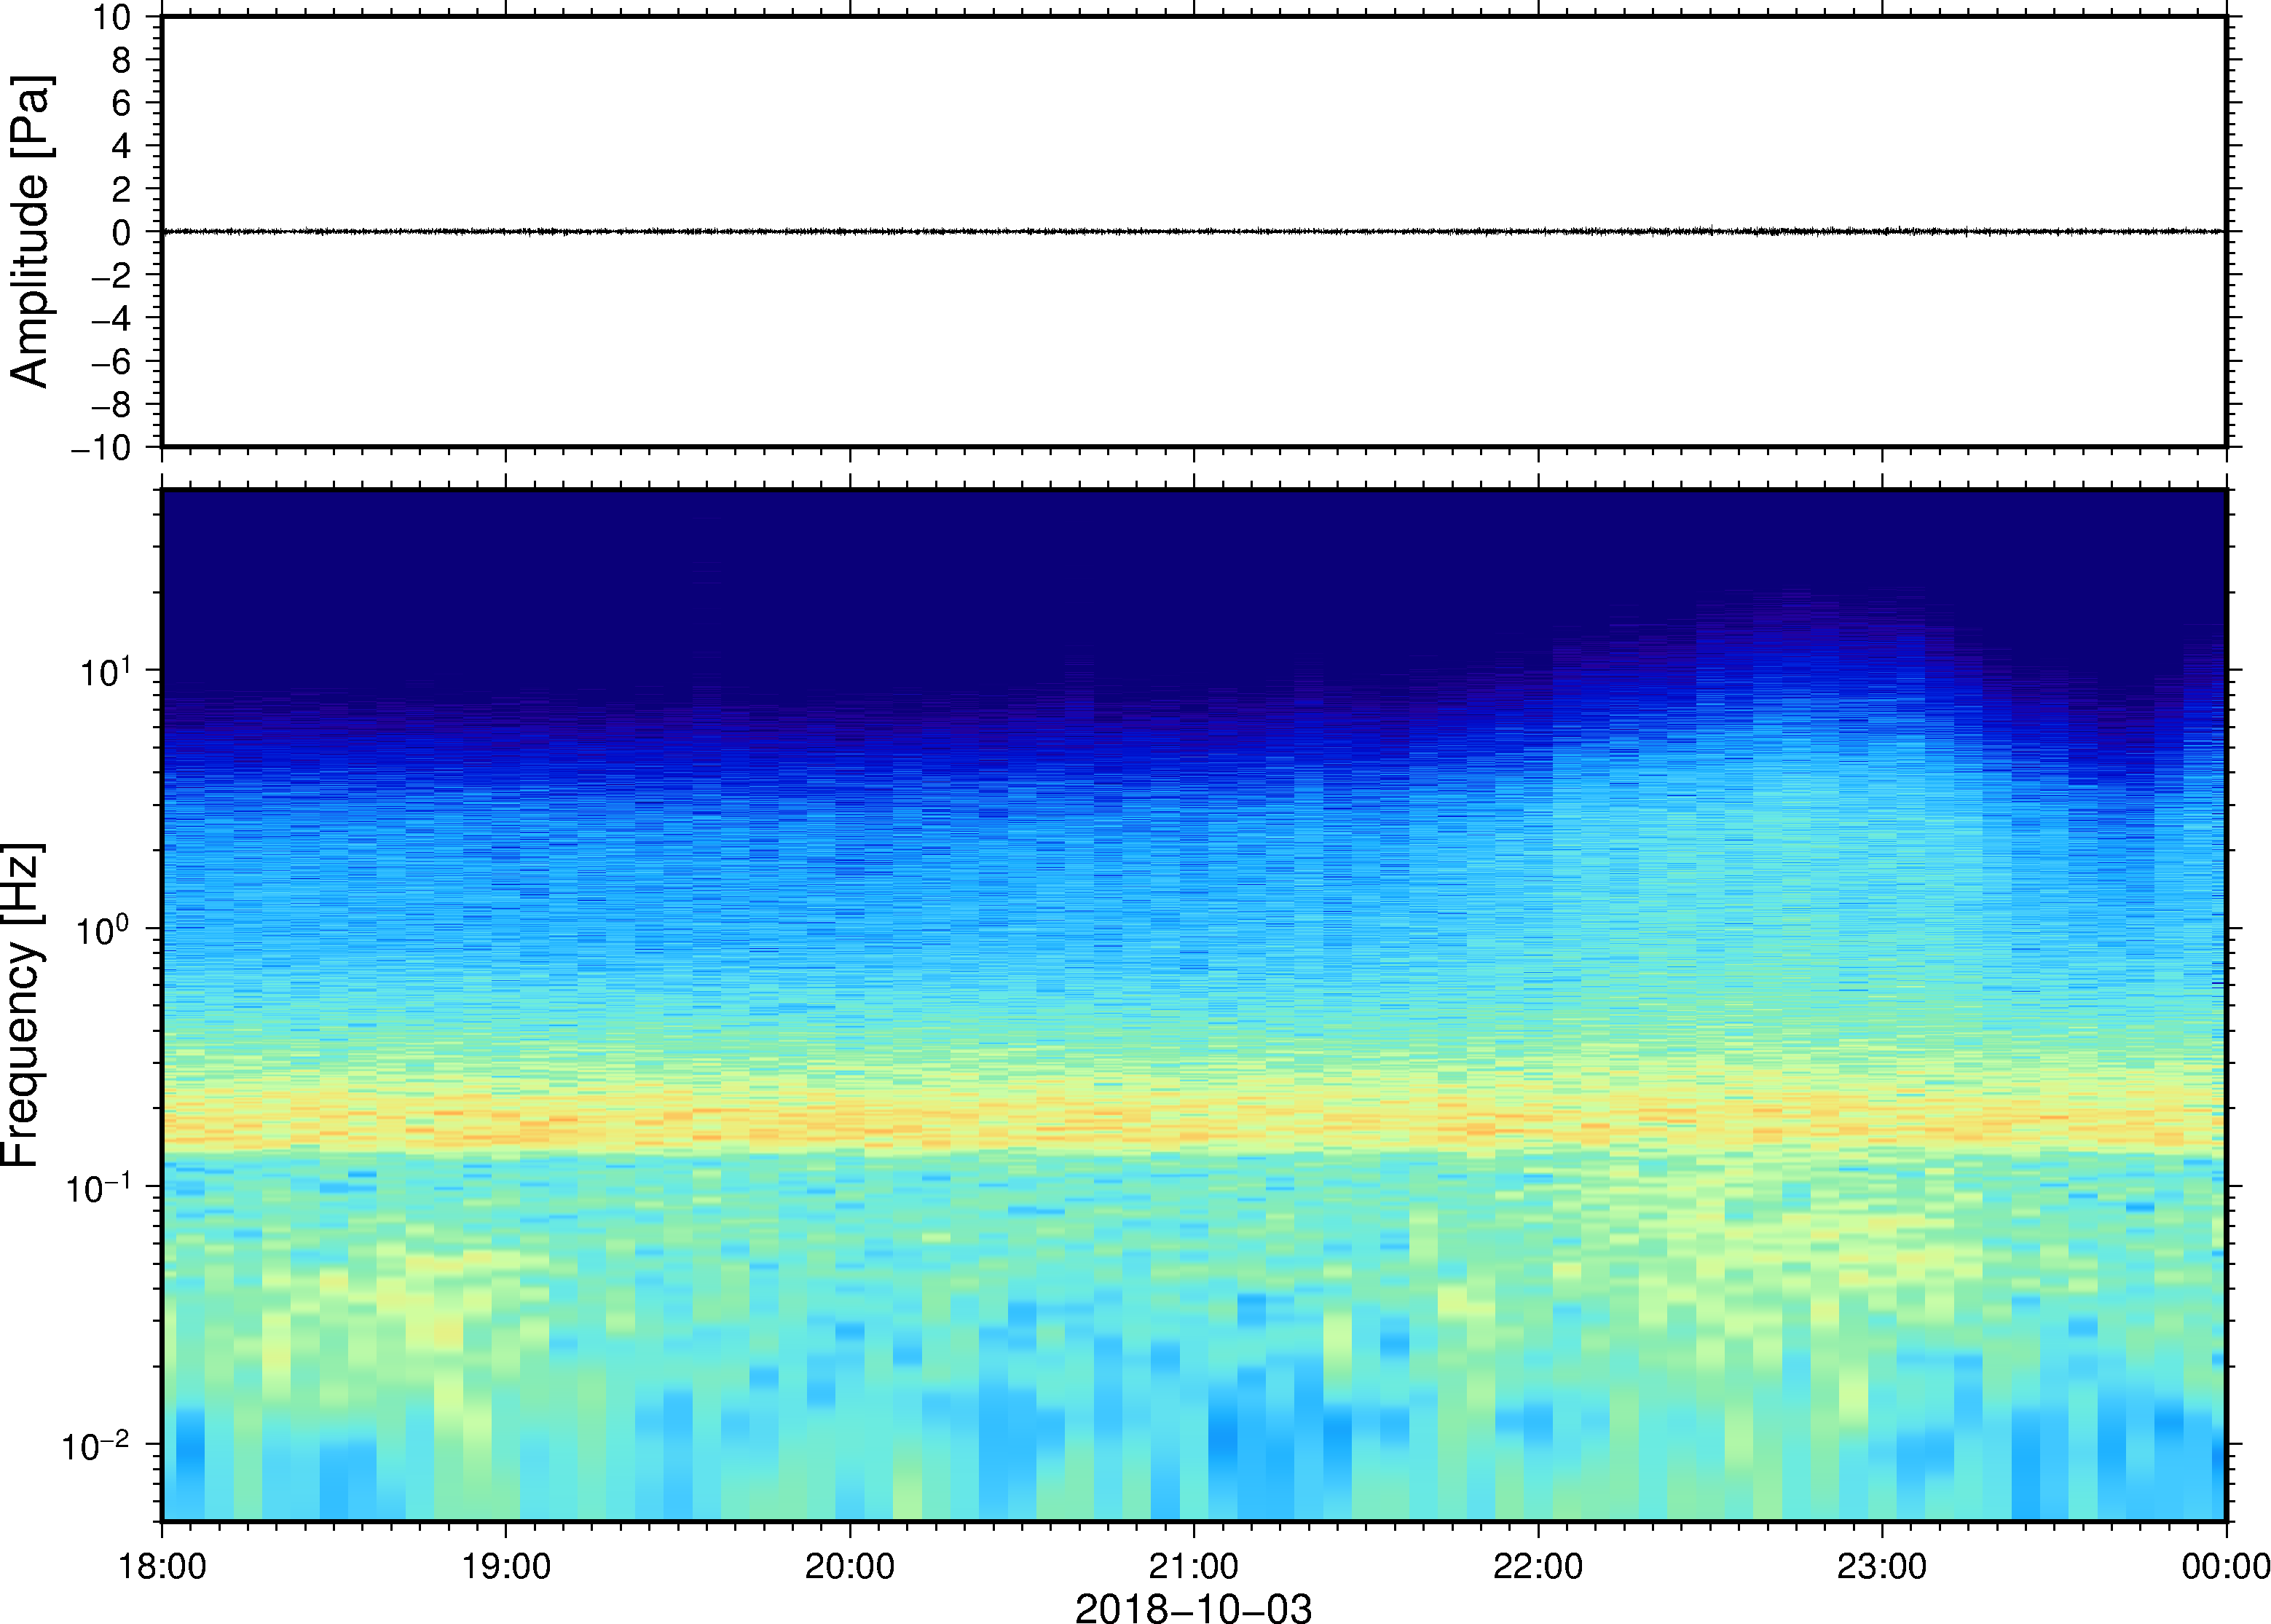
Task: Click the positive amplitude tick label "4"
Action: (x=122, y=146)
